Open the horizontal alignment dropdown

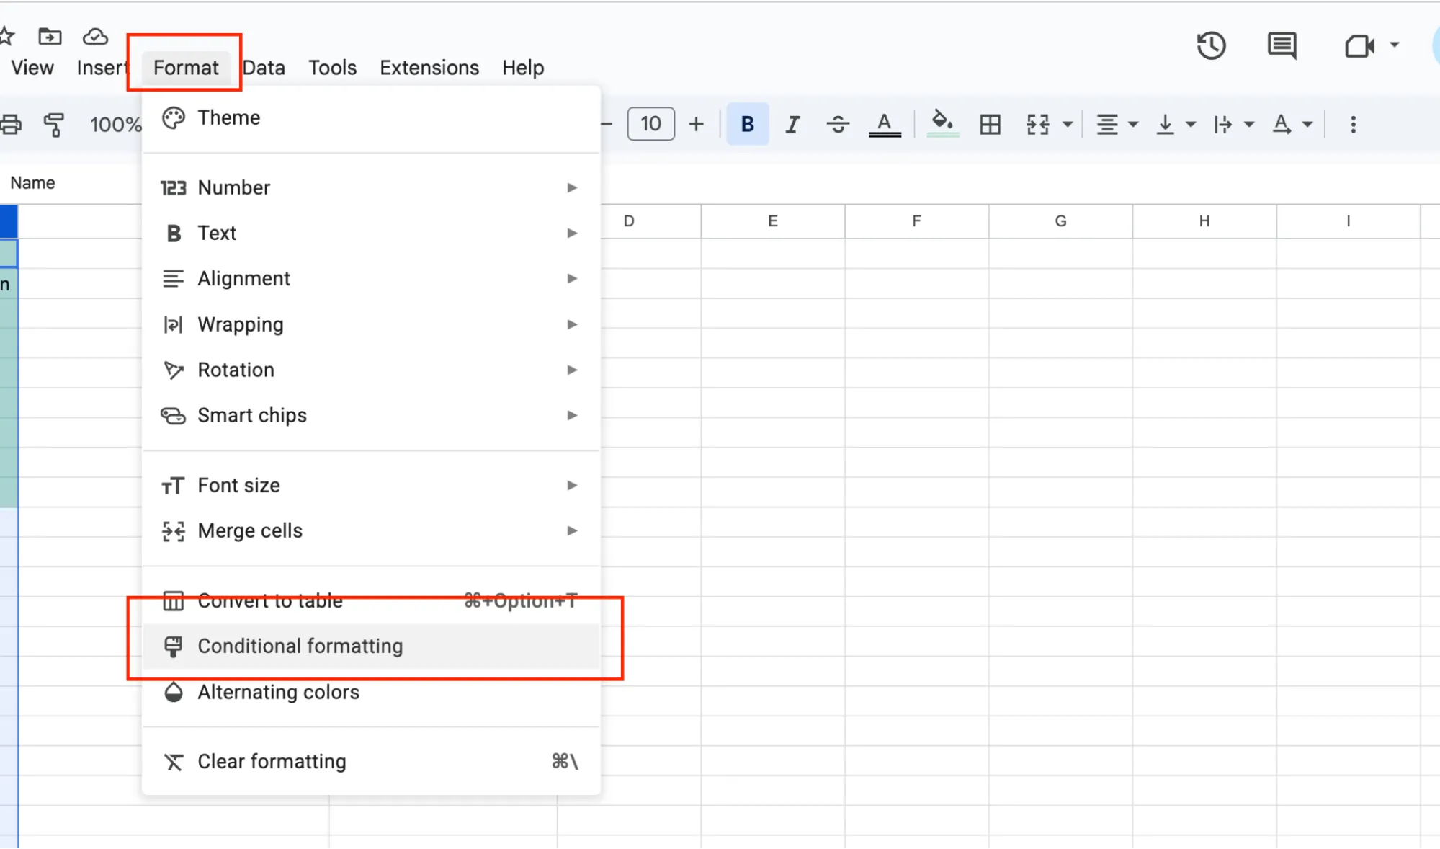[1115, 124]
